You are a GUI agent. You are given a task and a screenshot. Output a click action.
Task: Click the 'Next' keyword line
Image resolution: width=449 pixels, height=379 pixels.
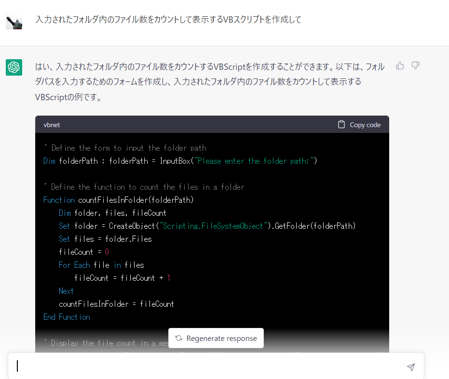point(66,291)
